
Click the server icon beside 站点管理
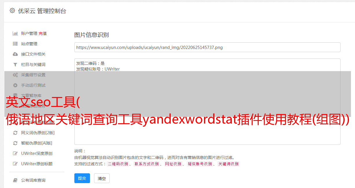pyautogui.click(x=15, y=44)
